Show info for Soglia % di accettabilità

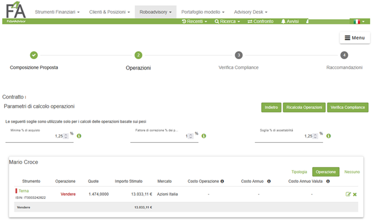[328, 136]
